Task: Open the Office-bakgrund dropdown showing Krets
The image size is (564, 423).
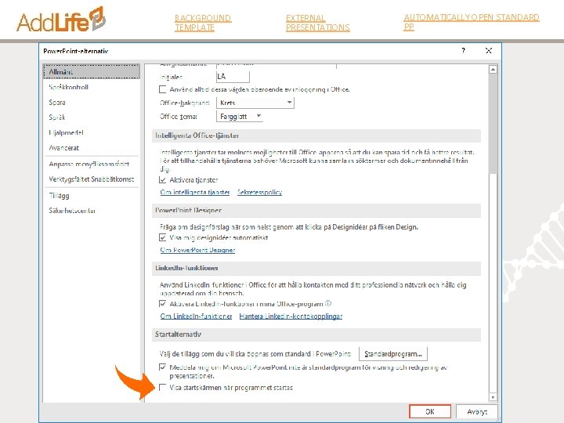Action: pos(255,103)
